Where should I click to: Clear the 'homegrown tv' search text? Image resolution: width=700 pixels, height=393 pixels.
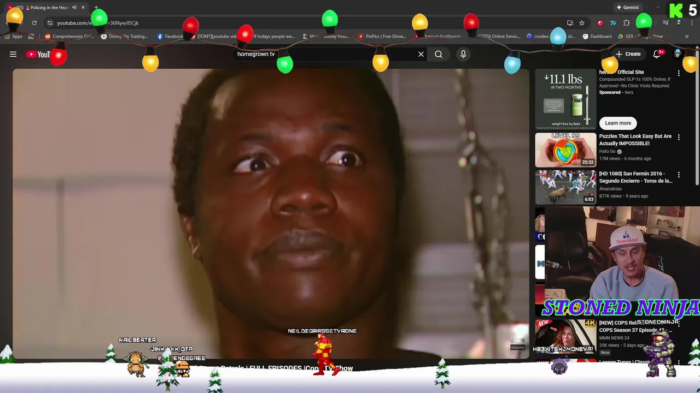coord(421,54)
